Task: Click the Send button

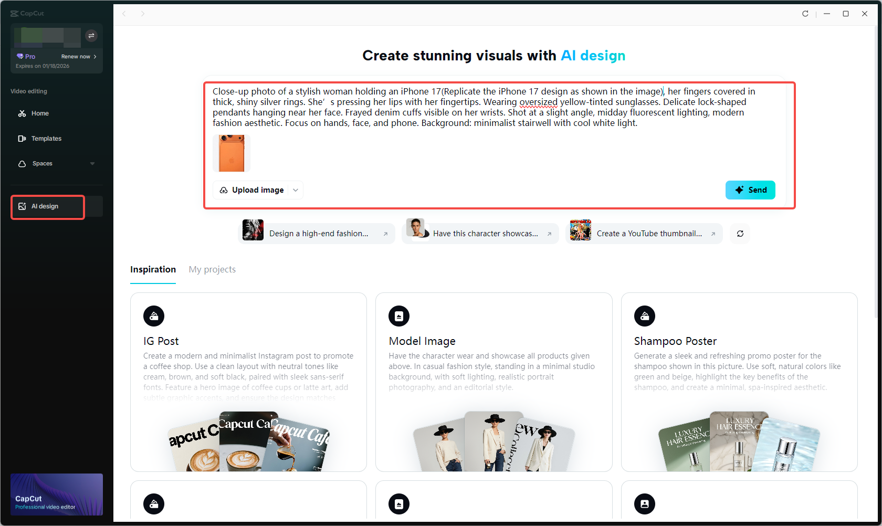Action: point(750,190)
